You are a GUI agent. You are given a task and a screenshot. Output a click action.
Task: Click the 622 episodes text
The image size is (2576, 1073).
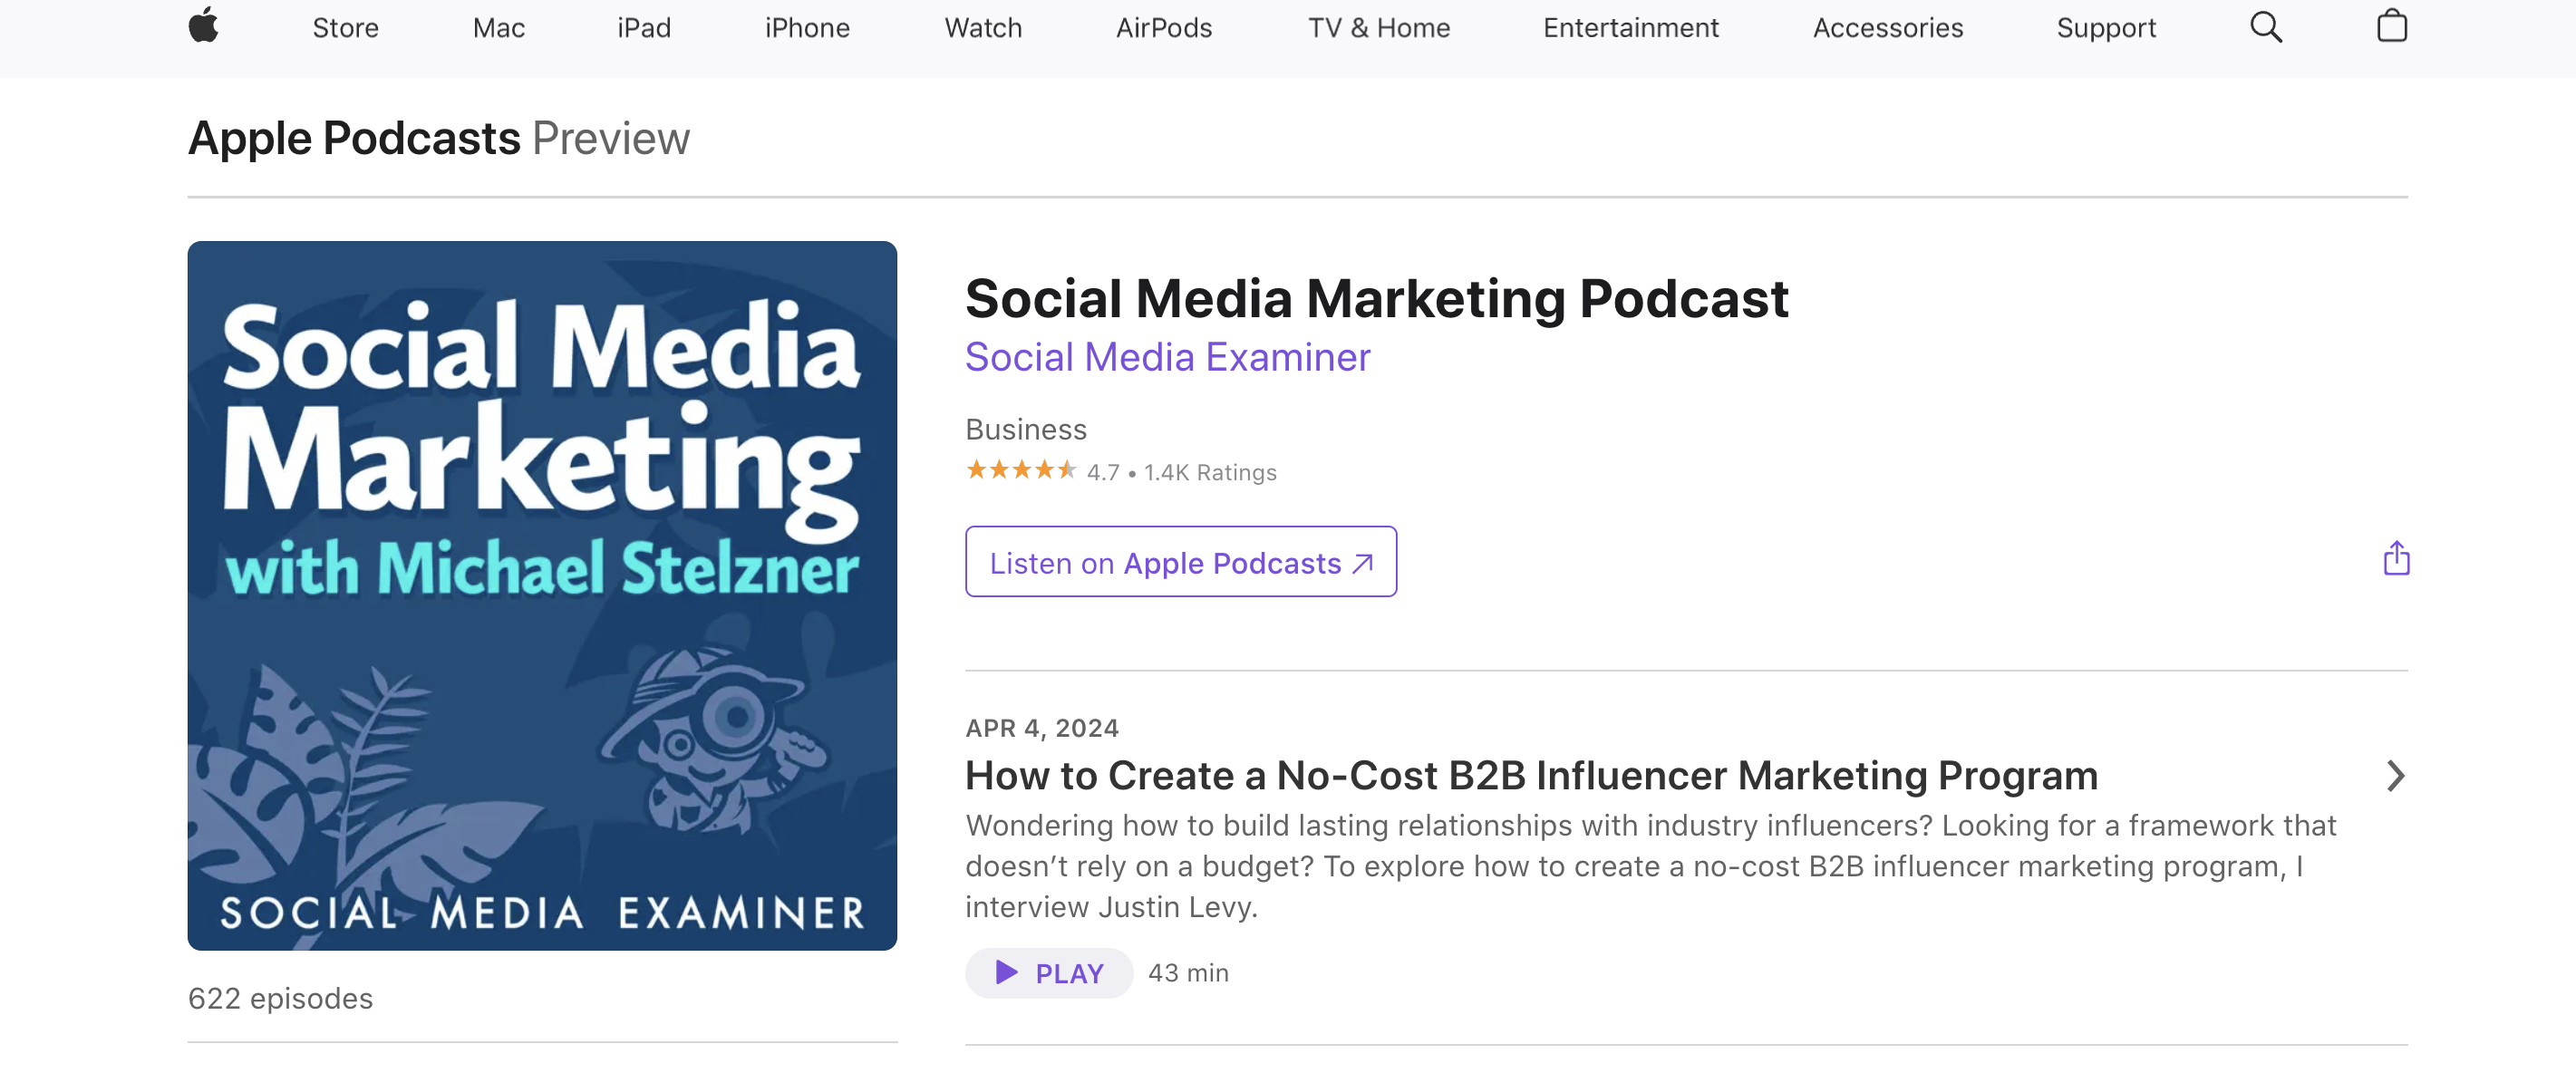(280, 998)
